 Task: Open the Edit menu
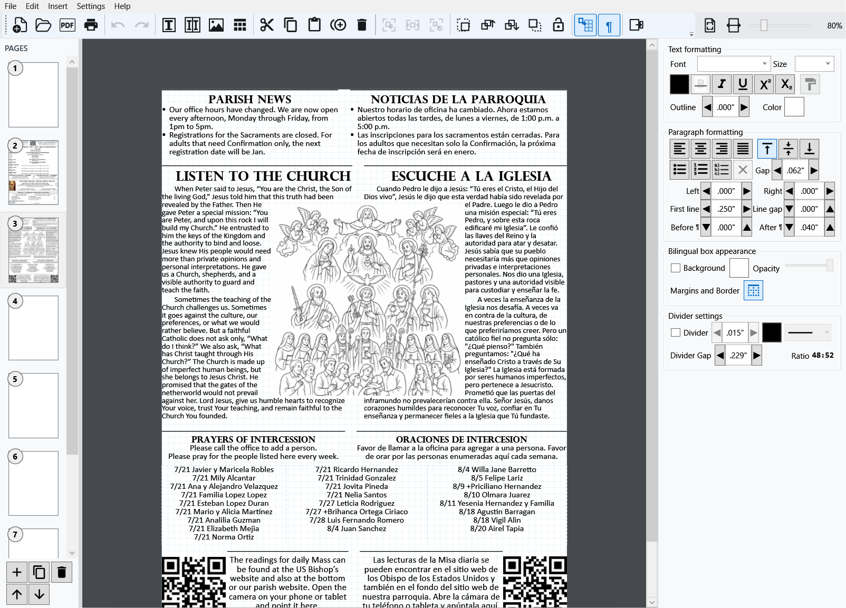32,6
